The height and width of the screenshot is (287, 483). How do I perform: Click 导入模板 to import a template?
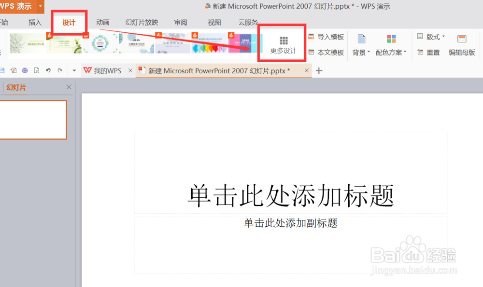[x=326, y=37]
